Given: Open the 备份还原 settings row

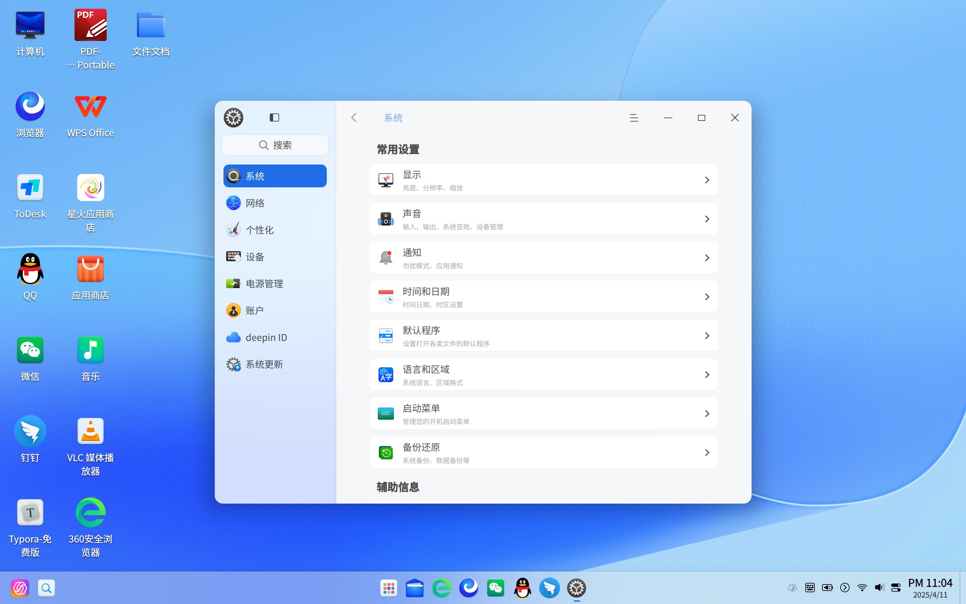Looking at the screenshot, I should [544, 453].
